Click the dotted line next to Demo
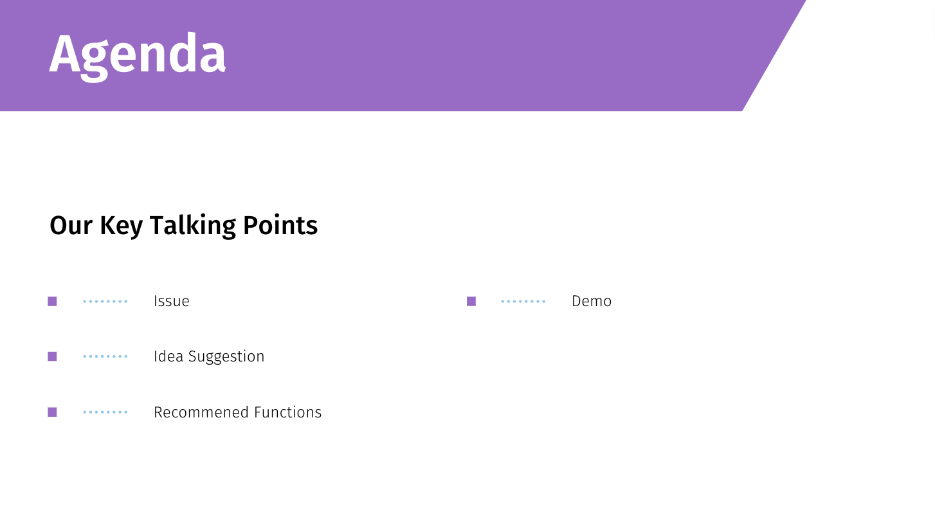Image resolution: width=935 pixels, height=521 pixels. (523, 301)
